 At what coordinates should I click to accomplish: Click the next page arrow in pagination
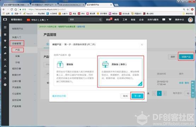pyautogui.click(x=165, y=93)
